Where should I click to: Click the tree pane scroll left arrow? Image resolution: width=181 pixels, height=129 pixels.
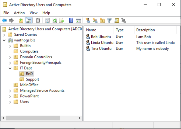click(x=3, y=118)
